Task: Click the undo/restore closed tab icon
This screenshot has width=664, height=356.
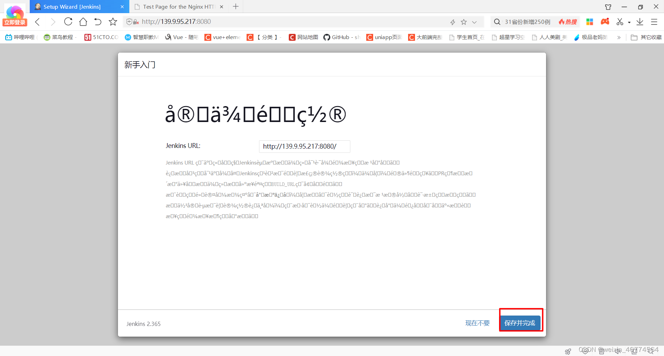Action: click(x=98, y=22)
